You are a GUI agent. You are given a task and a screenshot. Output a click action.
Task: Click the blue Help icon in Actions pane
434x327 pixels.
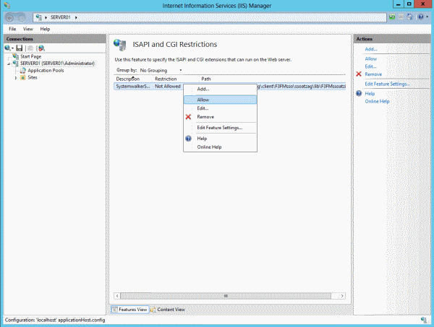359,93
